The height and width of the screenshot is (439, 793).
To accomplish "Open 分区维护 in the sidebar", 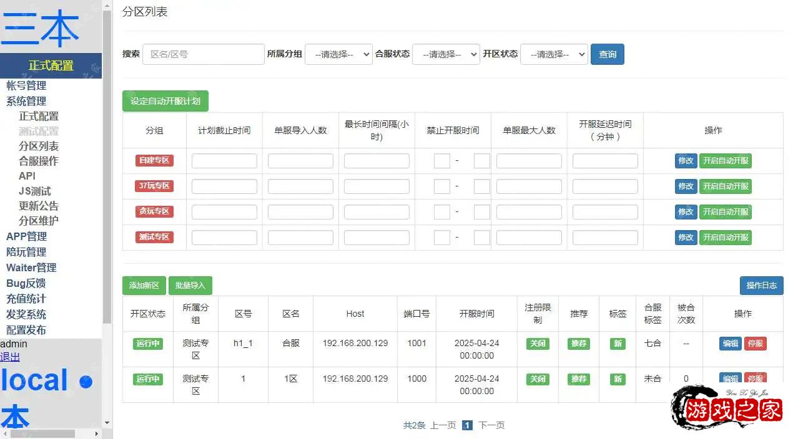I will [38, 221].
